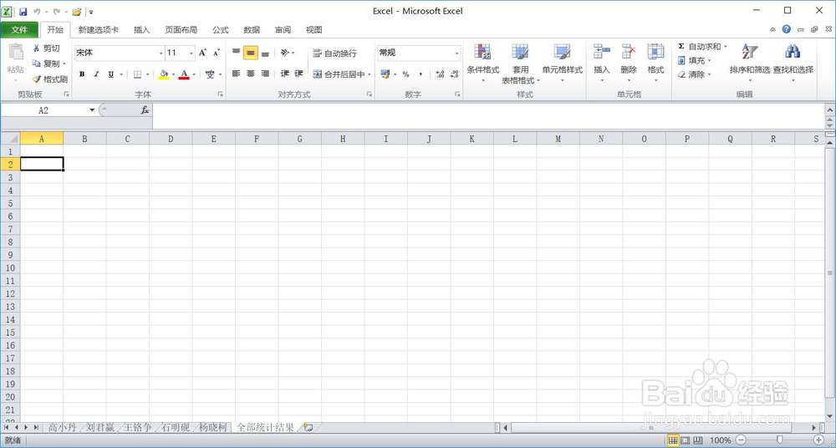836x448 pixels.
Task: Click the Open folder icon in quick access toolbar
Action: pyautogui.click(x=77, y=12)
